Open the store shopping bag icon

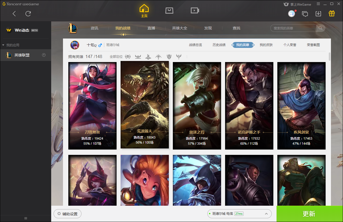point(169,10)
